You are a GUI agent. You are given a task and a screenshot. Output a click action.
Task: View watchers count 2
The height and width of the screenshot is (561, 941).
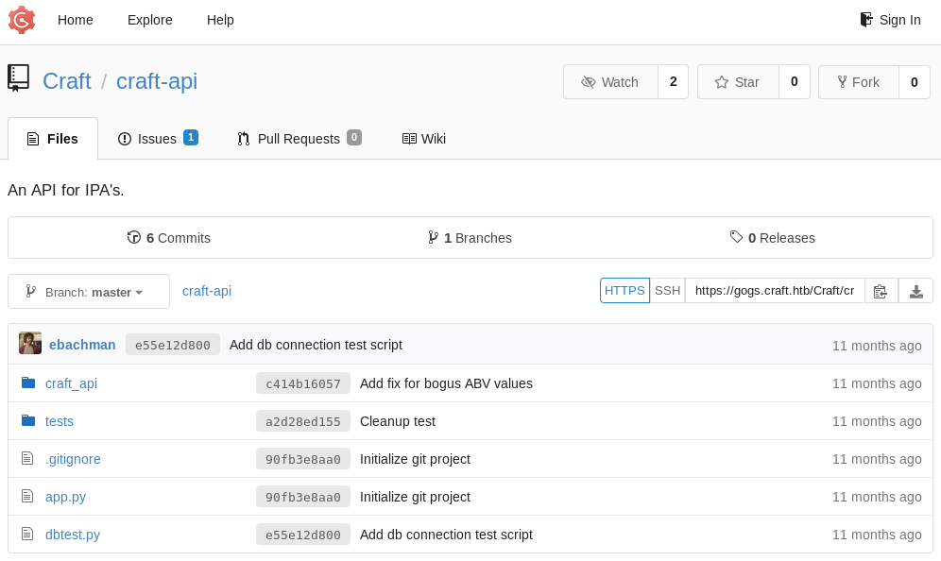(x=674, y=82)
